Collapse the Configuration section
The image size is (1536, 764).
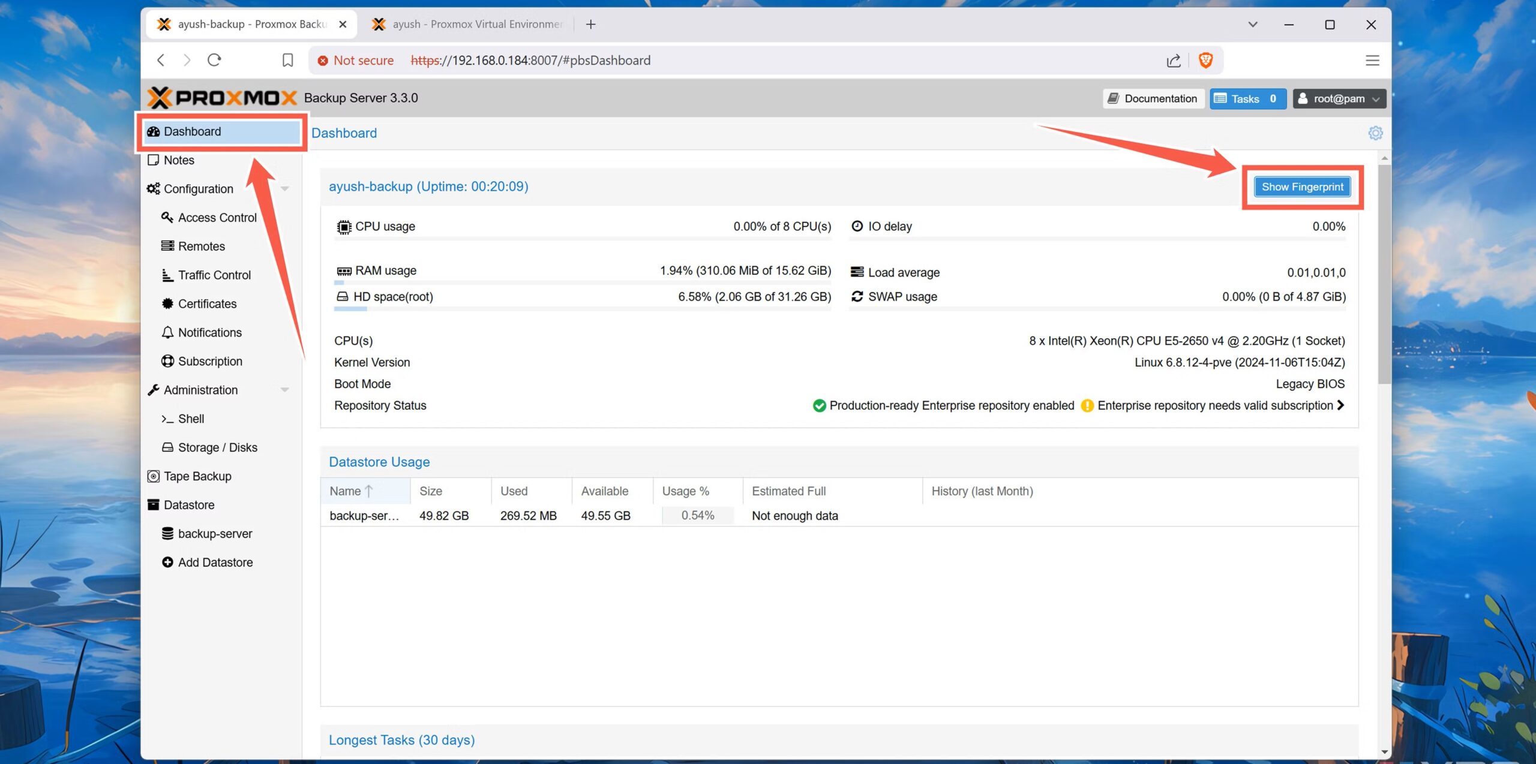click(285, 188)
